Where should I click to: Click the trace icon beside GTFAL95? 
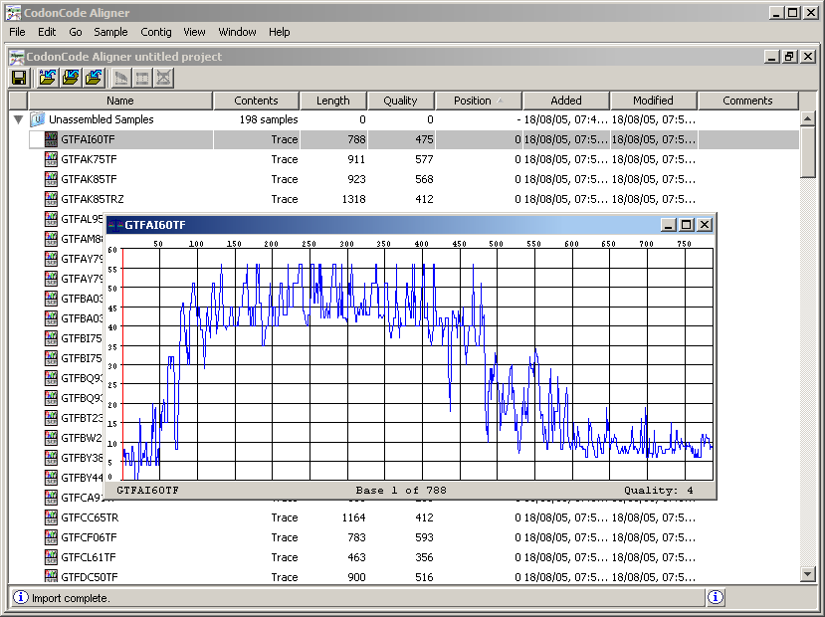click(x=51, y=219)
